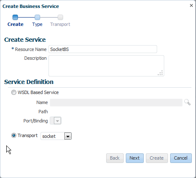Screen dimensions: 196x178
Task: Go to the Create step label
Action: (15, 24)
